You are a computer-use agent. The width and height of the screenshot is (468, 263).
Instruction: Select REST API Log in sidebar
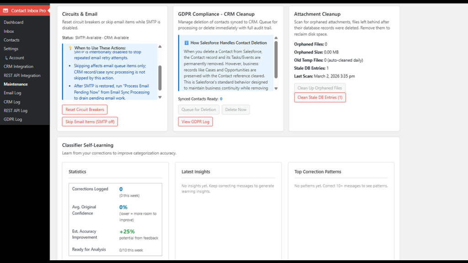[x=16, y=110]
